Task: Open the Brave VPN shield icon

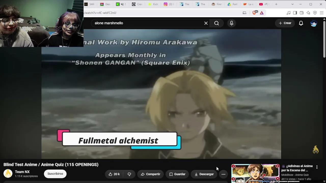Action: [315, 13]
